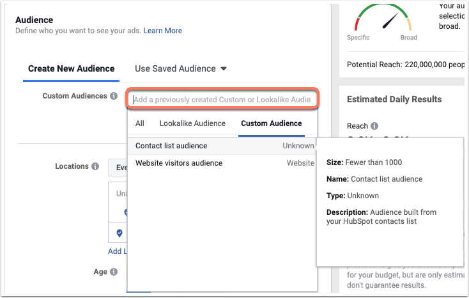Screen dimensions: 469x298
Task: Click the Specific gauge label
Action: click(x=358, y=38)
